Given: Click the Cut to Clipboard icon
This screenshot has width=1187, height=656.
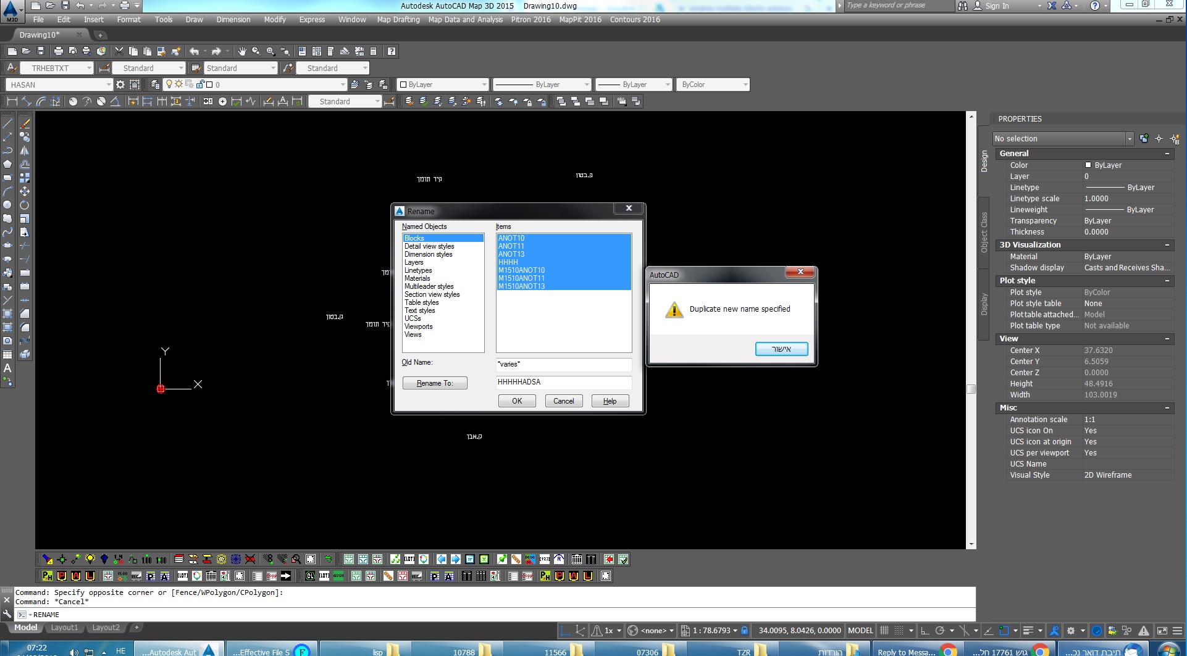Looking at the screenshot, I should point(119,51).
